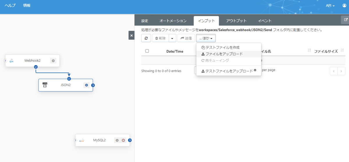
Task: Switch to the イベント tab
Action: click(265, 21)
